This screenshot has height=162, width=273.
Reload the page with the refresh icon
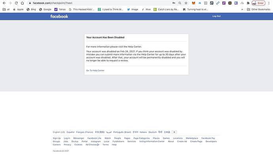point(16,3)
